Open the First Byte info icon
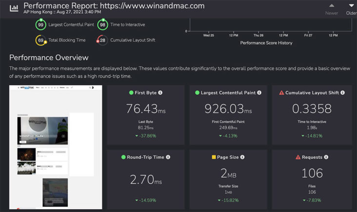The image size is (357, 212). tap(160, 93)
